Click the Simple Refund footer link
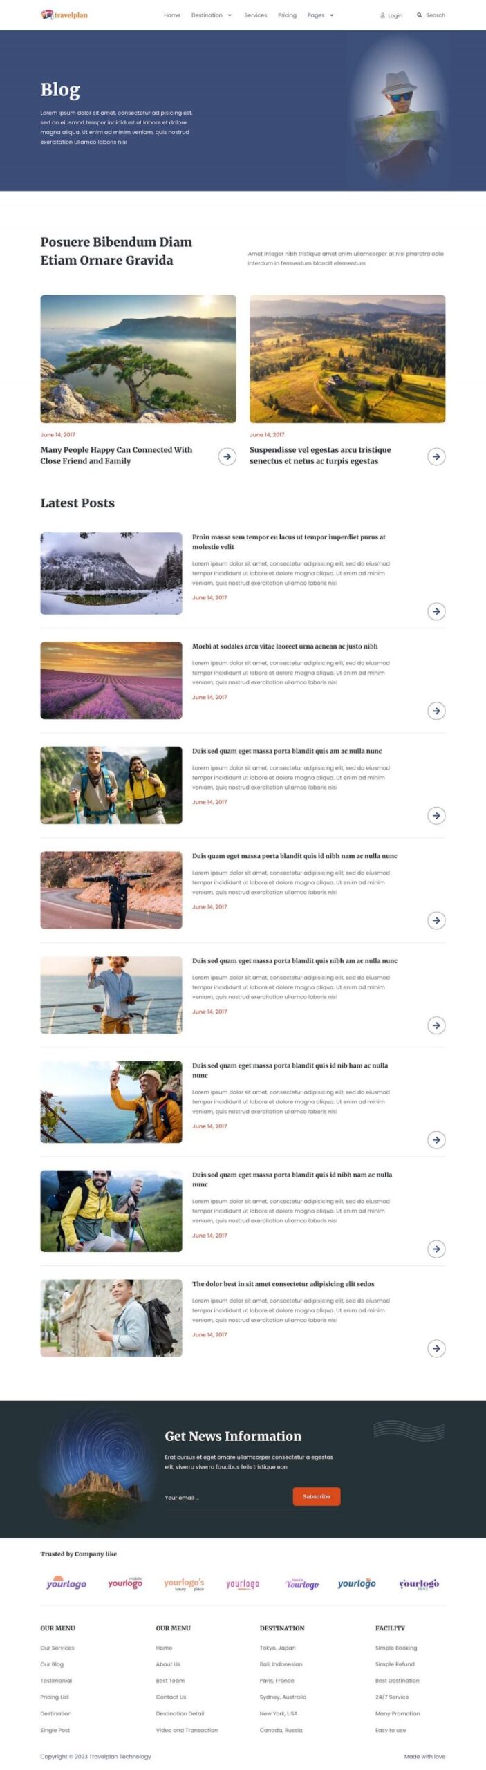The image size is (486, 1770). (x=395, y=1664)
